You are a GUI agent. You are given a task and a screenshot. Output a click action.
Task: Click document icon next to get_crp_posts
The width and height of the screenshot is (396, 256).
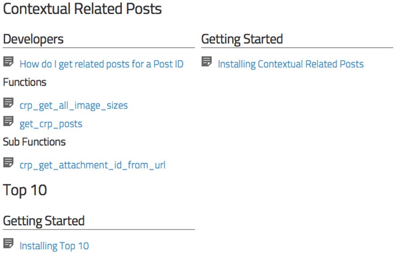[x=8, y=121]
